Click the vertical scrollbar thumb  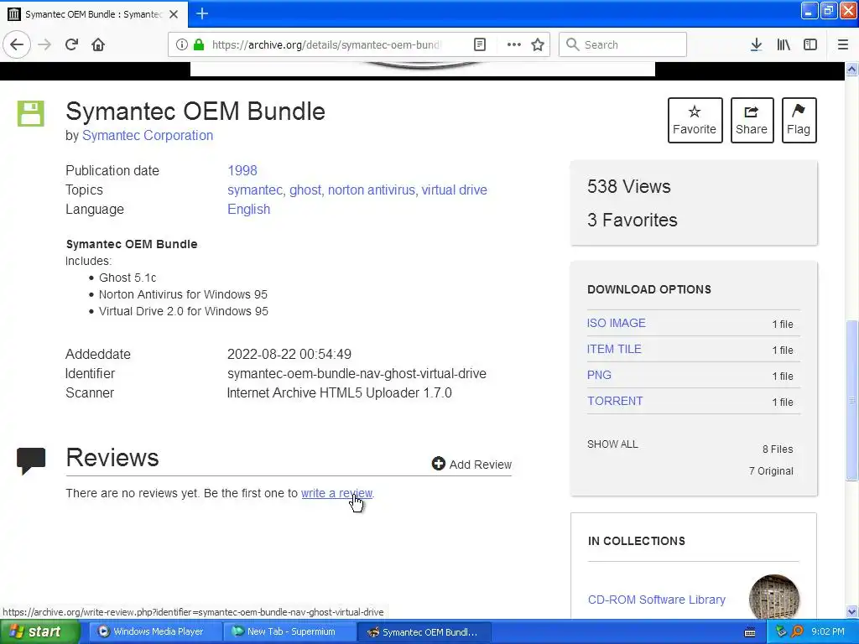tap(852, 400)
